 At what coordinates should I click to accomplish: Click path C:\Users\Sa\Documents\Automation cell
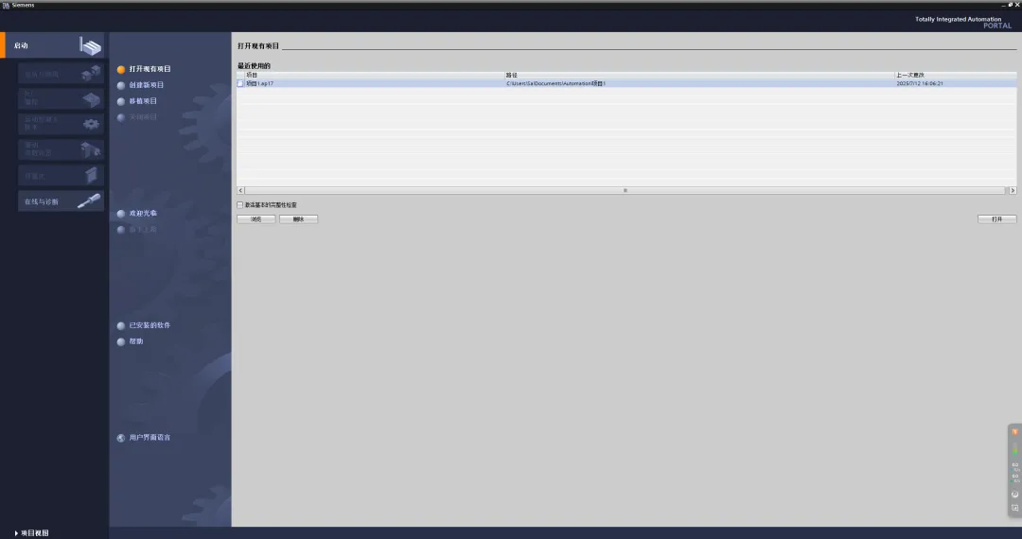556,83
